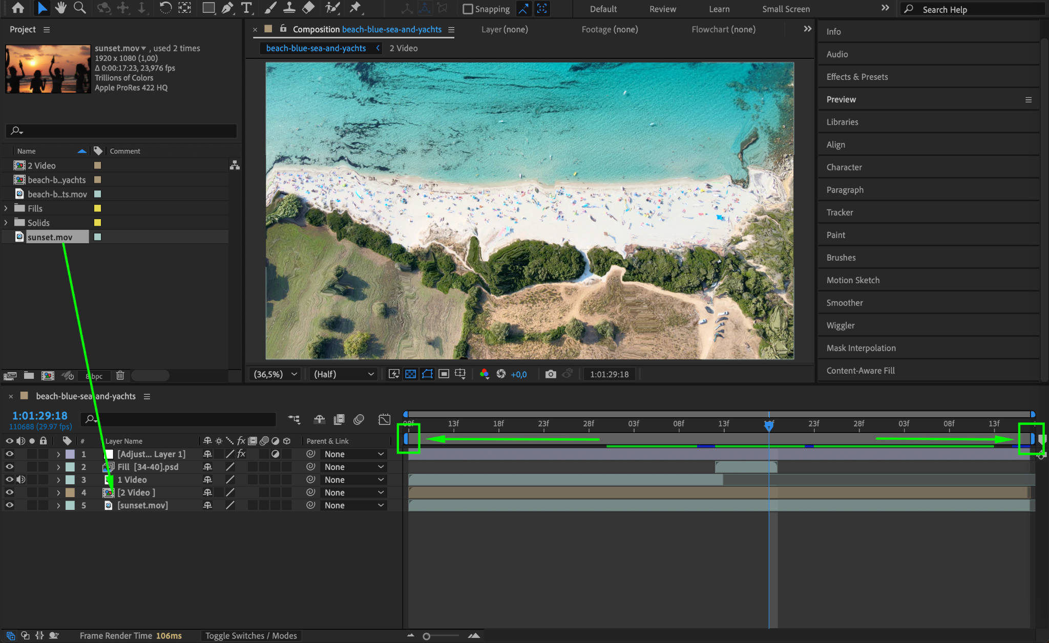
Task: Enable the Snapping checkbox
Action: click(x=468, y=9)
